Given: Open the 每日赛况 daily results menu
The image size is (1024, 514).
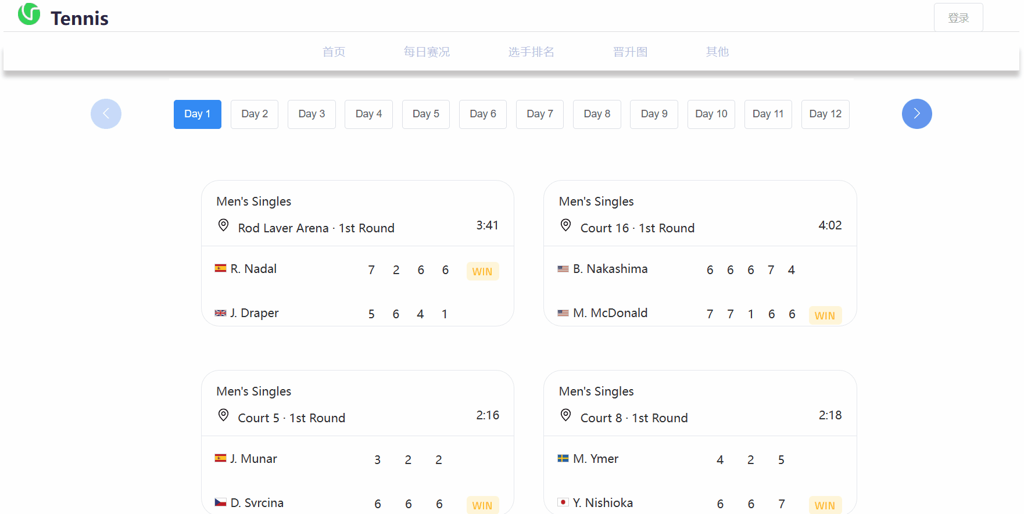Looking at the screenshot, I should (427, 52).
